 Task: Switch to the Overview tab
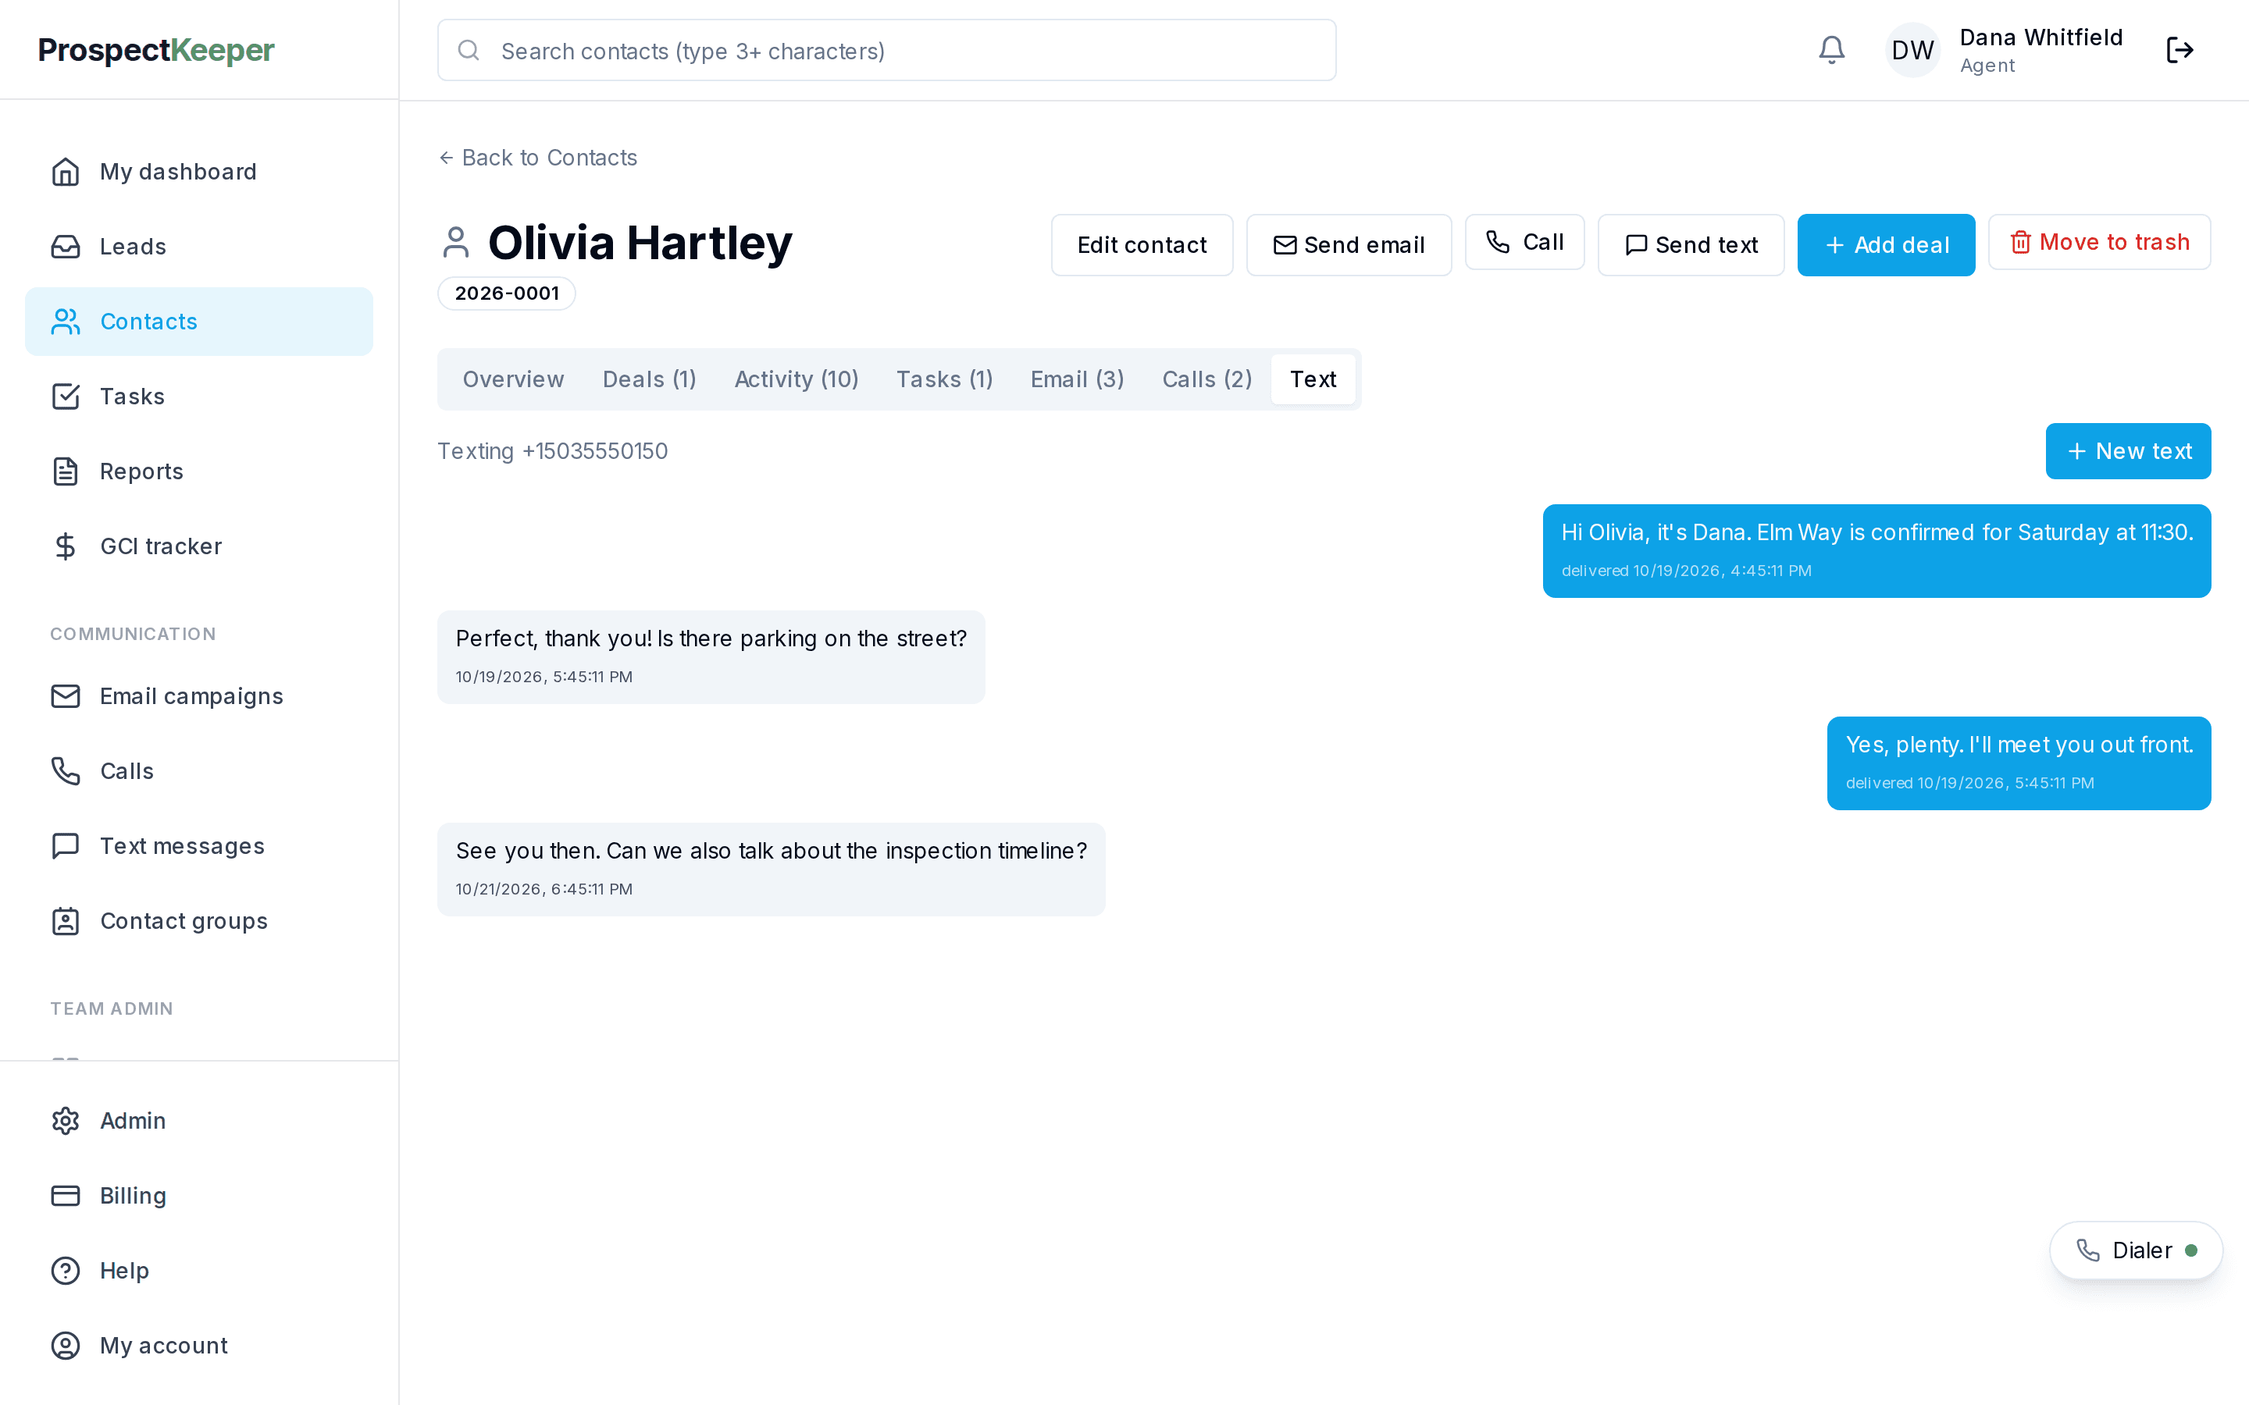513,379
